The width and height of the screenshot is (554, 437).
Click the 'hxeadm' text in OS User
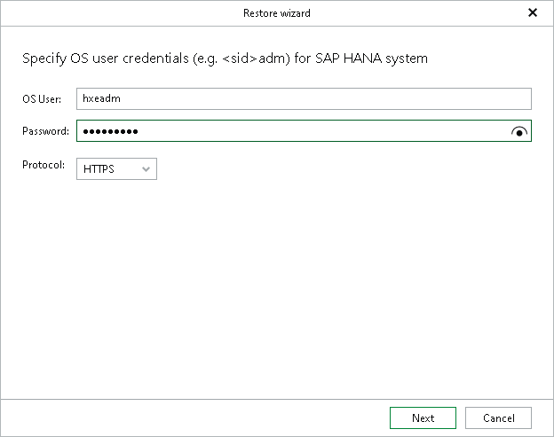click(101, 99)
